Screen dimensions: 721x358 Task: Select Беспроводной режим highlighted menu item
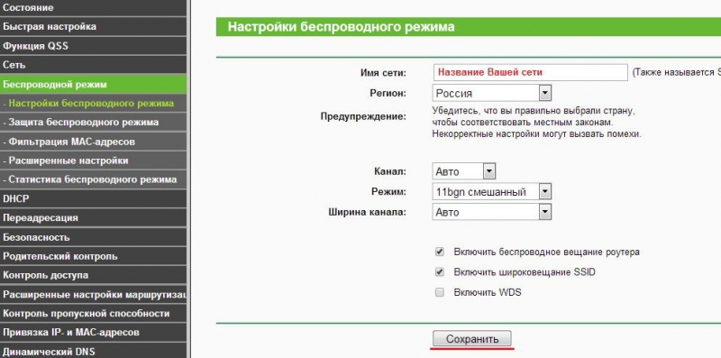click(94, 84)
